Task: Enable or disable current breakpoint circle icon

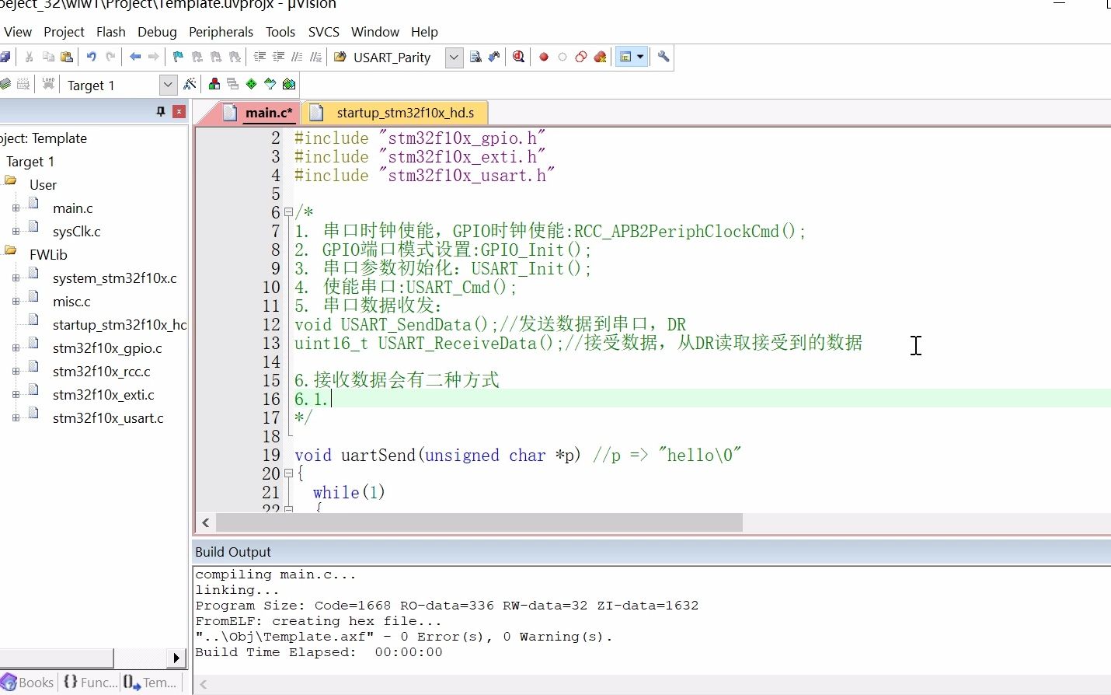Action: 562,56
